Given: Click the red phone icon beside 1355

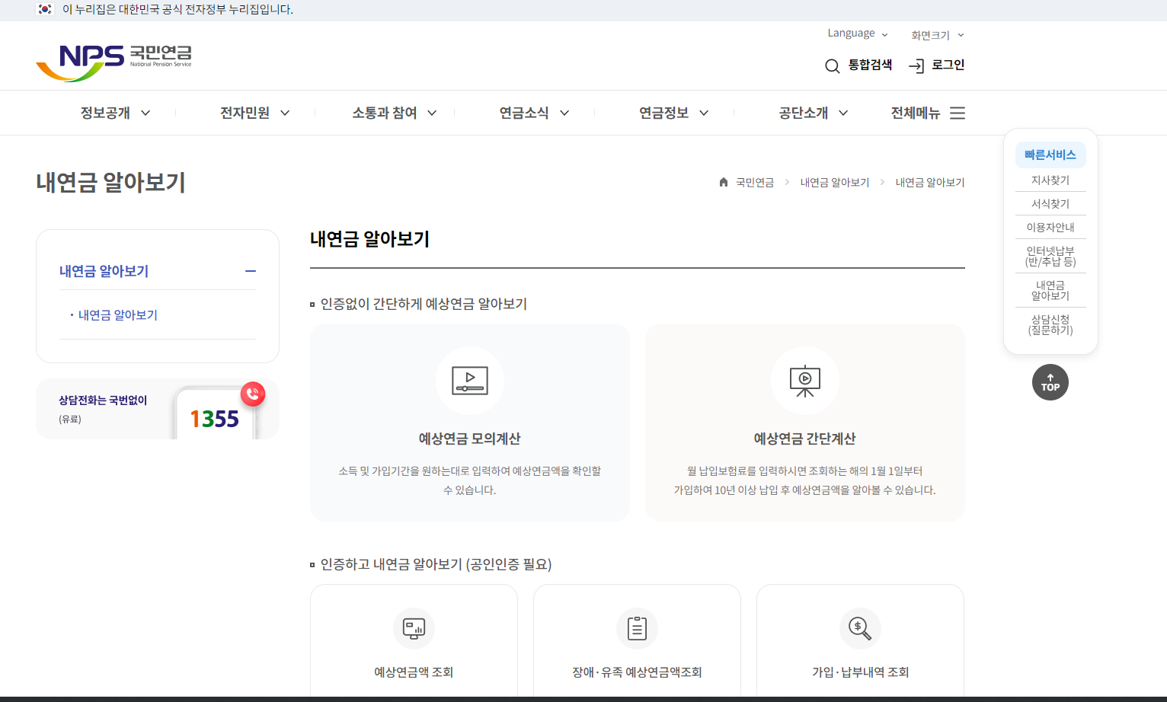Looking at the screenshot, I should [x=252, y=394].
